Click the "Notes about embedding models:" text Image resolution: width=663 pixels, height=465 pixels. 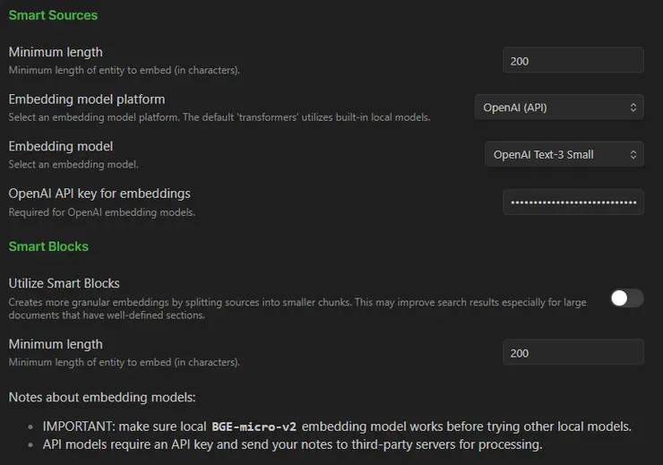pyautogui.click(x=101, y=397)
